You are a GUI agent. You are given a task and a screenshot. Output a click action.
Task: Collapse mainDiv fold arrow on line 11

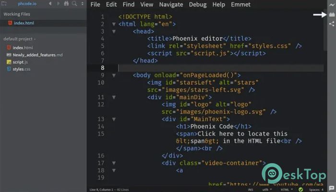point(114,97)
